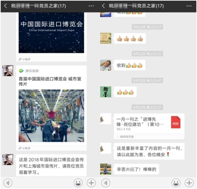This screenshot has height=189, width=197.
Task: Click the 8月22日 晚上21:17 timestamp
Action: [147, 27]
